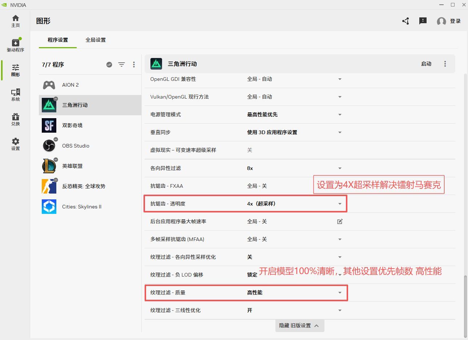Open the three-dot menu beside 7/7 程序
Image resolution: width=468 pixels, height=340 pixels.
point(134,65)
